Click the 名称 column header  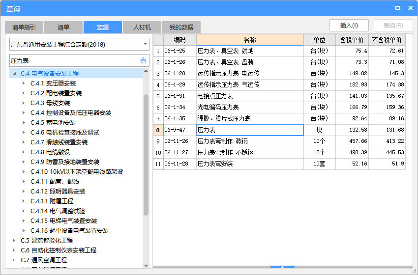[250, 40]
